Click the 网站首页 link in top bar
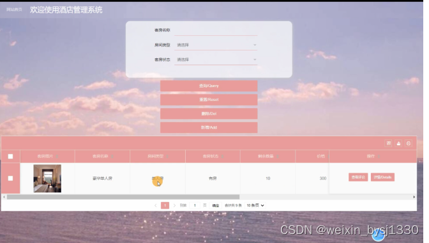The image size is (429, 243). tap(14, 10)
